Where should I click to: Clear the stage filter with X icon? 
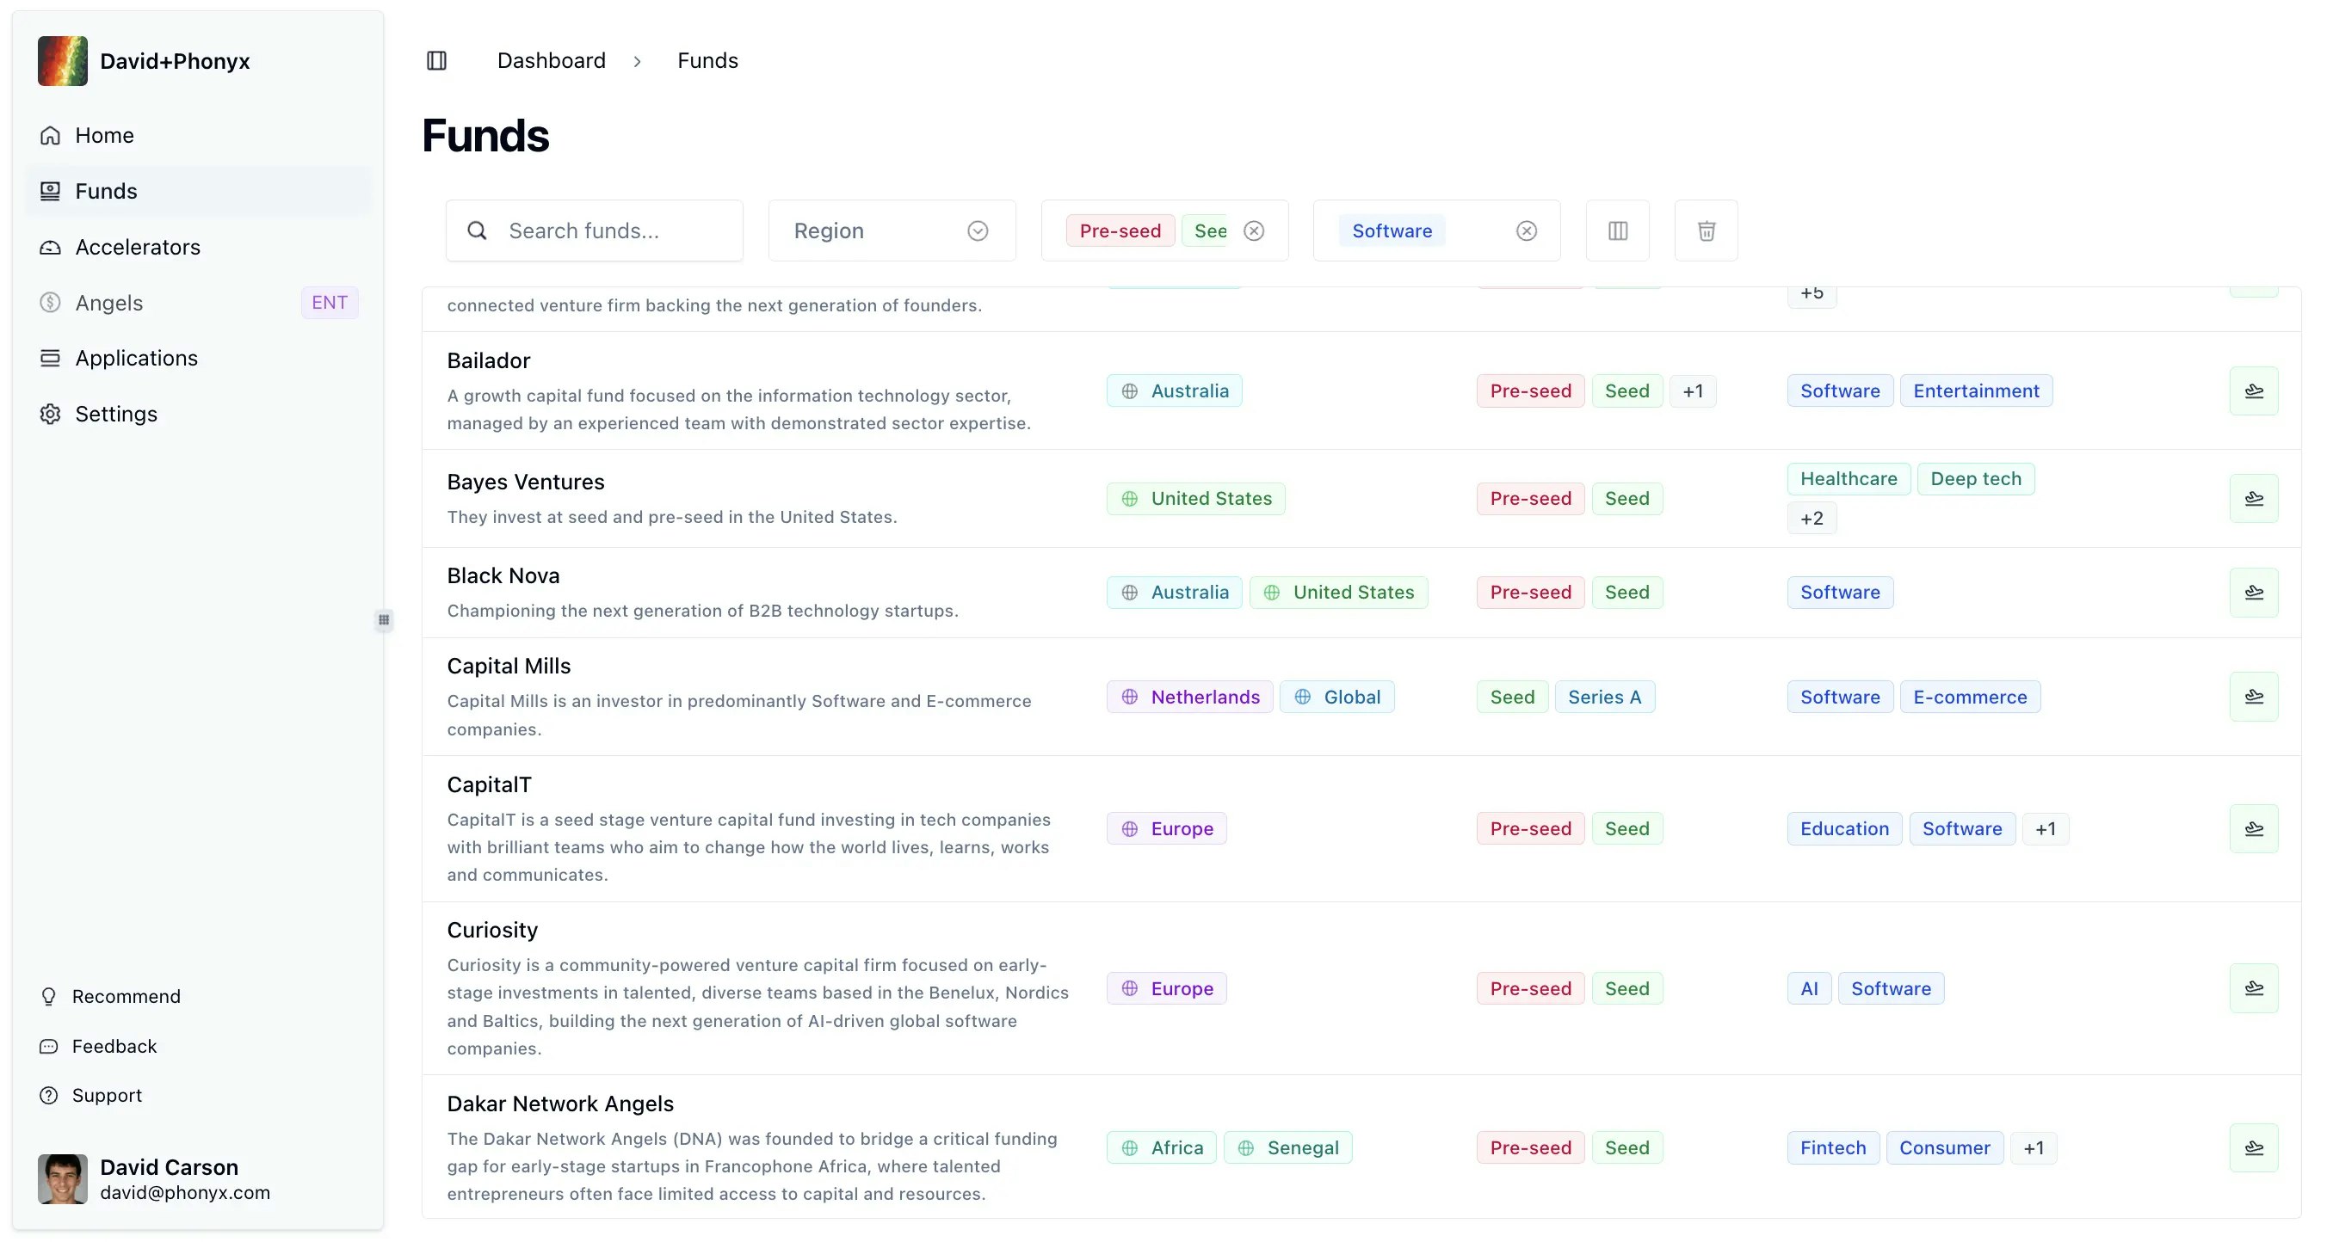[x=1254, y=231]
